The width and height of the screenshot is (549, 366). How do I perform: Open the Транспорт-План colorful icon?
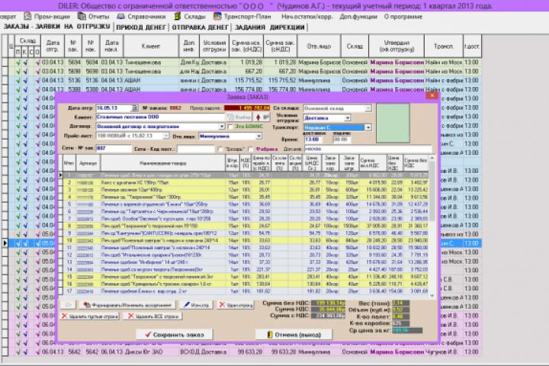[217, 16]
